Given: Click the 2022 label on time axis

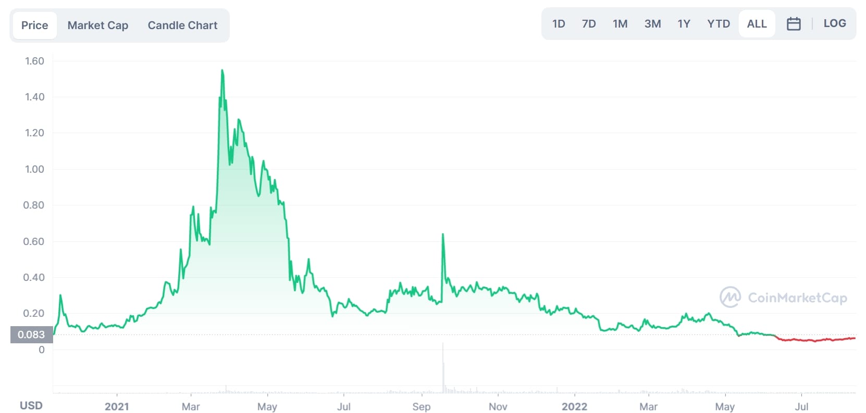Looking at the screenshot, I should click(x=574, y=406).
